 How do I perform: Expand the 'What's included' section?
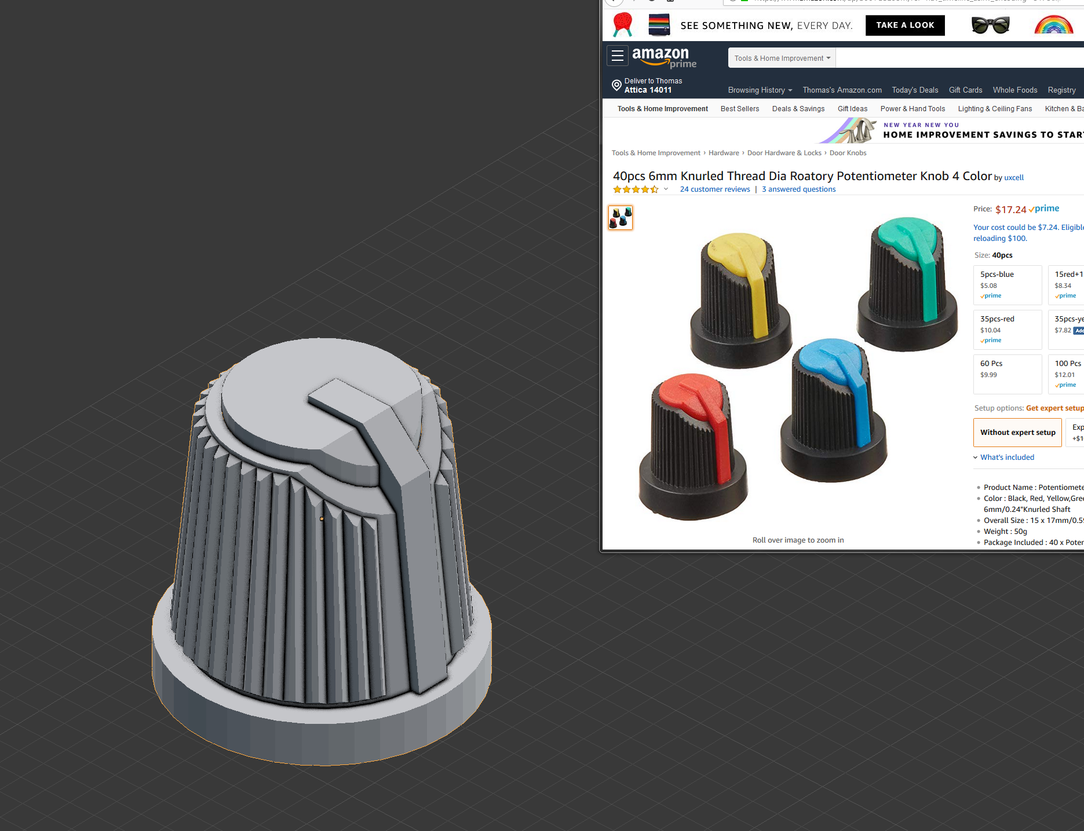[x=1004, y=457]
